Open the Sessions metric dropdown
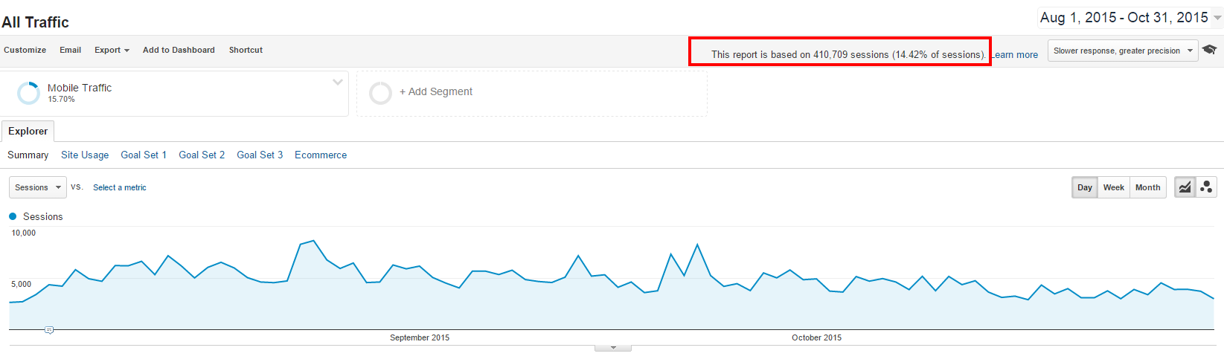Screen dimensions: 1224x362 coord(38,187)
